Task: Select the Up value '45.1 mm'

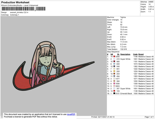Action: [124, 32]
